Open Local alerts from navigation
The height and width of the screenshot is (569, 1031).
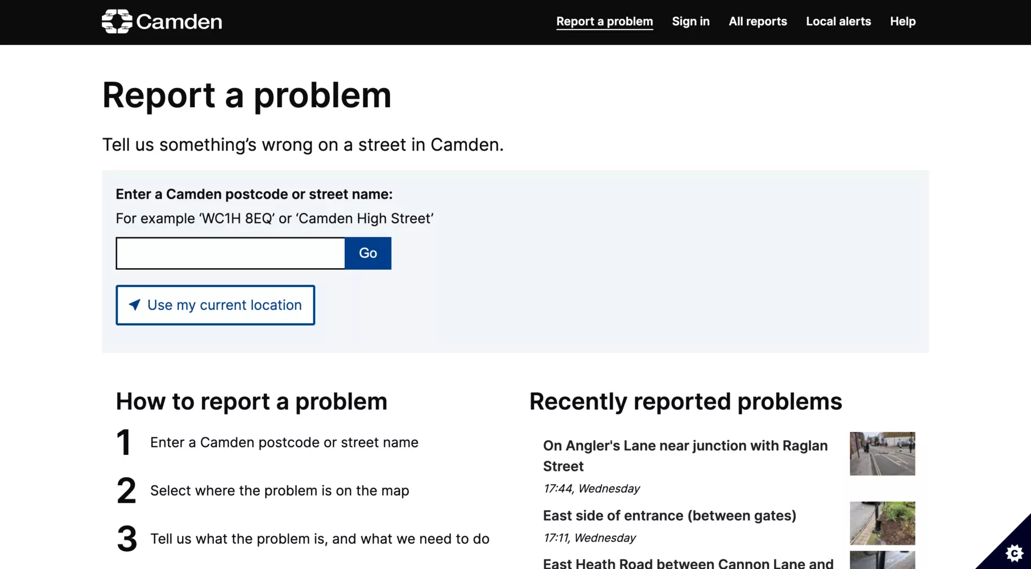tap(838, 21)
